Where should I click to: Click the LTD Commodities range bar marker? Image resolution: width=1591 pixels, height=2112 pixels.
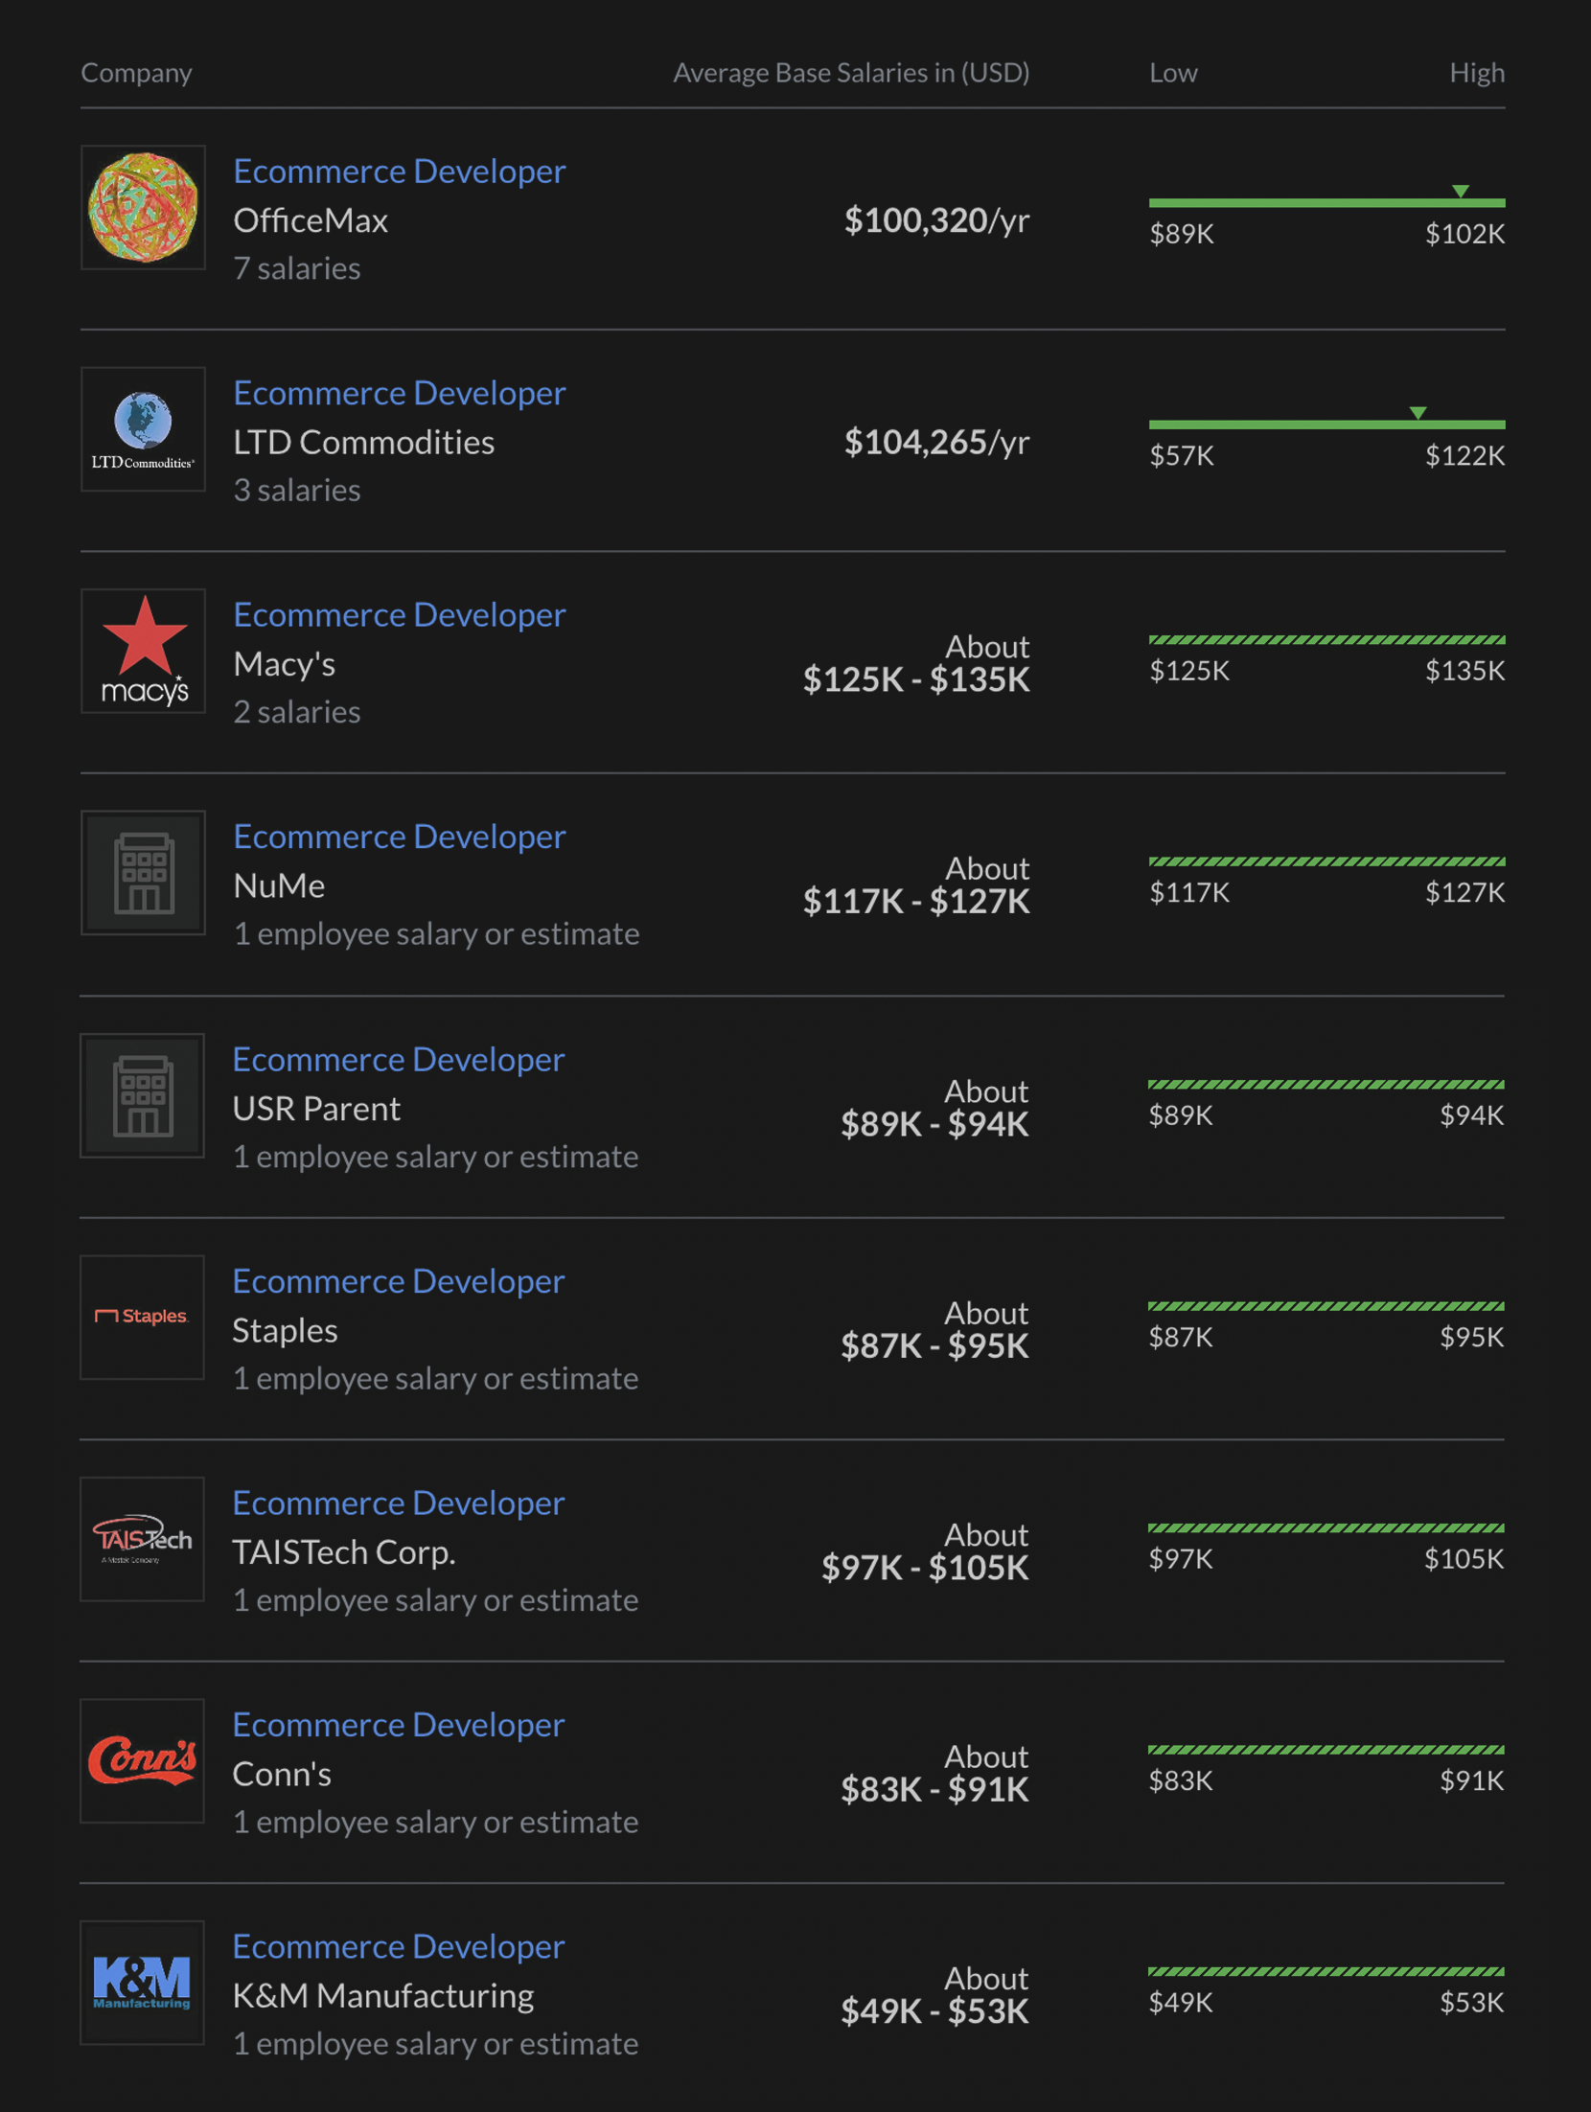click(1418, 413)
